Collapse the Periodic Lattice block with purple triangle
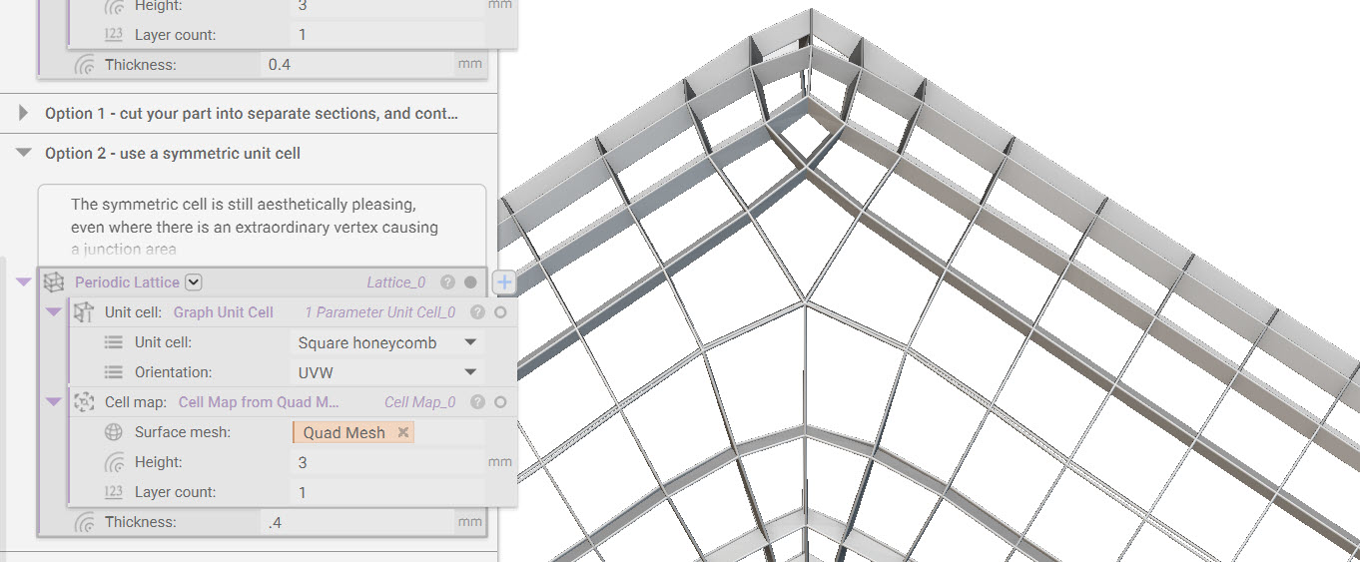This screenshot has width=1360, height=562. [24, 282]
